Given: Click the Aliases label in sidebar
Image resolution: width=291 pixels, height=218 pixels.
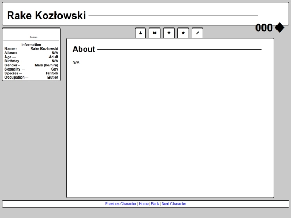Looking at the screenshot, I should point(11,53).
